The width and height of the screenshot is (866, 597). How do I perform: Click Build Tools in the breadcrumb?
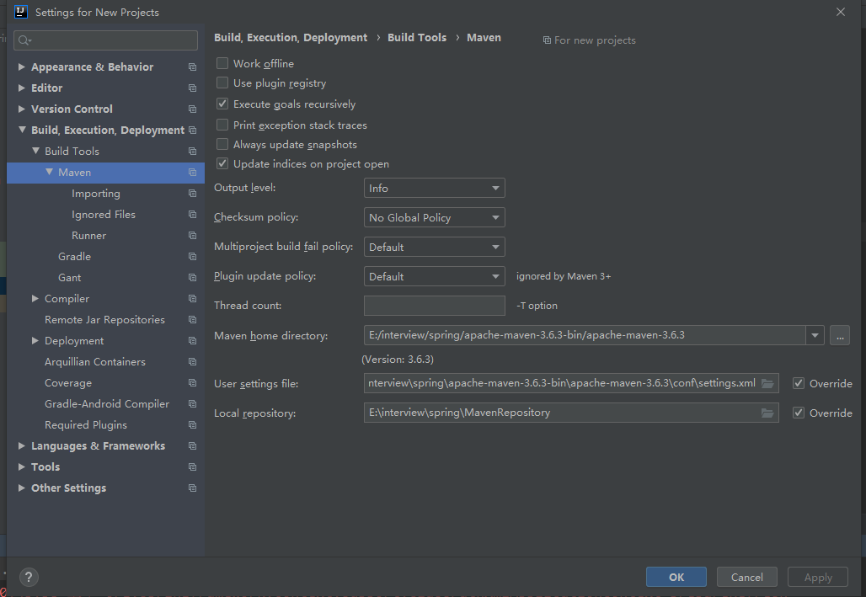pos(416,38)
